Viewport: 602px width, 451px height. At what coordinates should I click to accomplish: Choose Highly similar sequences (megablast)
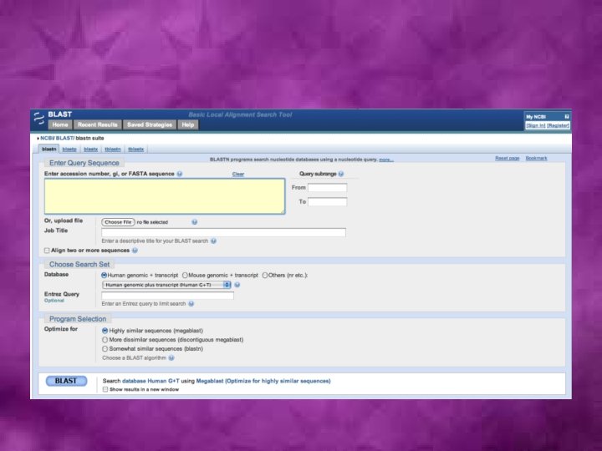[105, 331]
